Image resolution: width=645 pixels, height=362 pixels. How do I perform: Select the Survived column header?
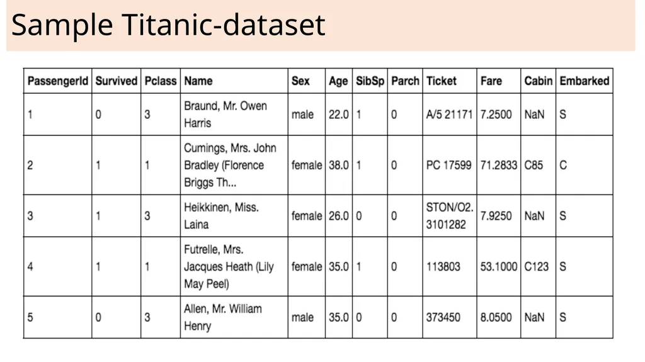click(x=117, y=81)
